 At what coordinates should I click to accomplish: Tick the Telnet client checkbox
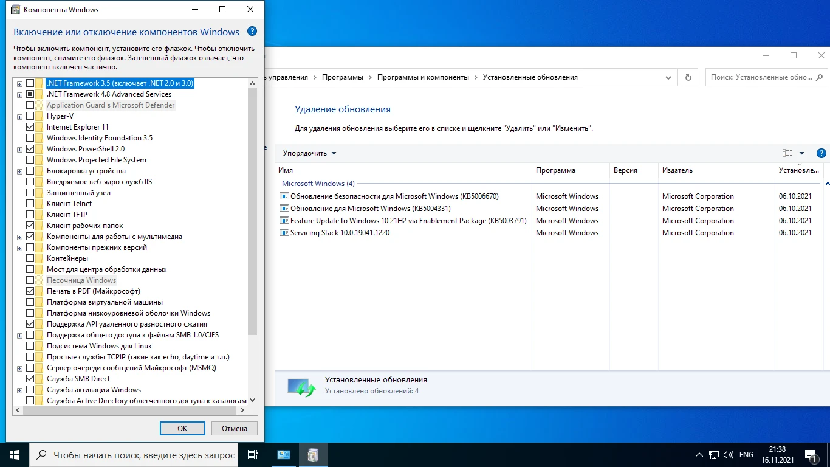click(x=30, y=204)
